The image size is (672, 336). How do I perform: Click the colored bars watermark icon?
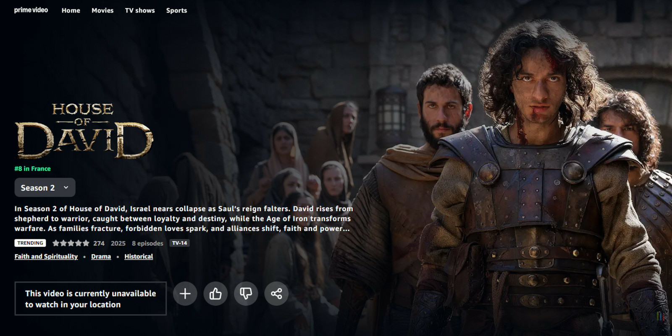click(660, 316)
